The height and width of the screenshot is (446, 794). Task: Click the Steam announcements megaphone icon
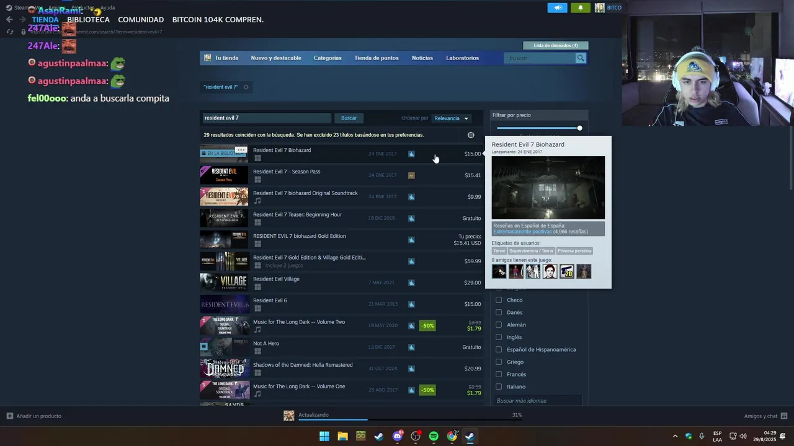[x=557, y=7]
